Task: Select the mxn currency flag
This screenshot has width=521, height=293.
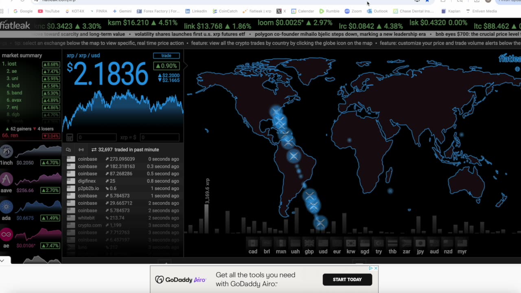Action: coord(281,243)
